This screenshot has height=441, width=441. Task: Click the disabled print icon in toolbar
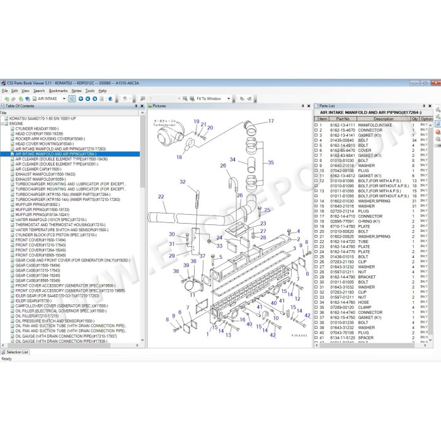125,98
